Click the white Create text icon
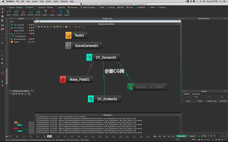Viewport: 228px width, 142px height. coord(46,12)
